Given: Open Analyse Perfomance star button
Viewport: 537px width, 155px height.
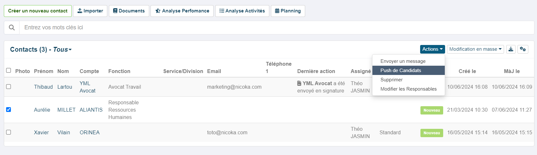Looking at the screenshot, I should [x=182, y=11].
